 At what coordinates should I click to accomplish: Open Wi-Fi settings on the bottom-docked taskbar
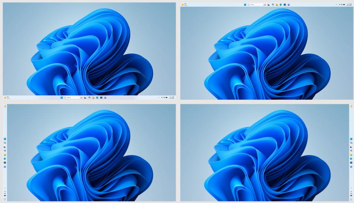(x=162, y=98)
